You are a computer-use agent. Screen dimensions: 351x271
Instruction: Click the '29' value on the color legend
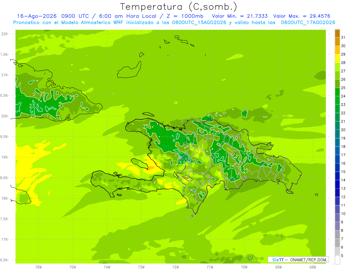click(343, 54)
